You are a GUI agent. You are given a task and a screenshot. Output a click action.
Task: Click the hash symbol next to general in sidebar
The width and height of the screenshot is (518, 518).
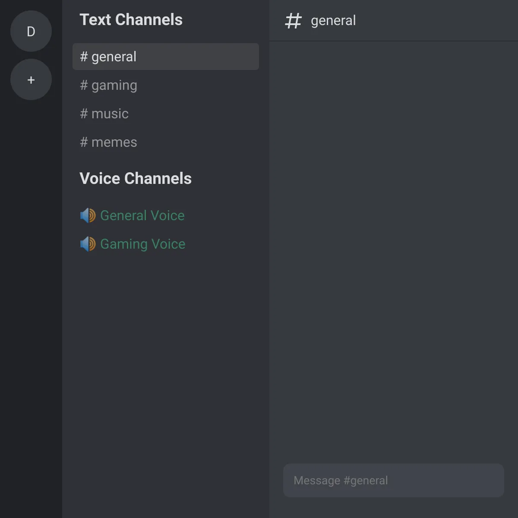point(84,57)
